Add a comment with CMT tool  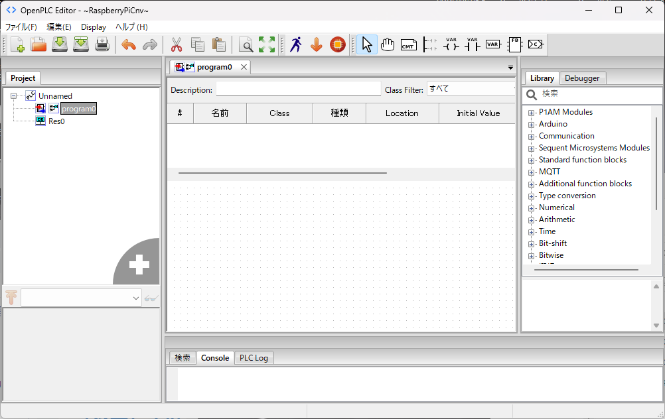click(408, 44)
